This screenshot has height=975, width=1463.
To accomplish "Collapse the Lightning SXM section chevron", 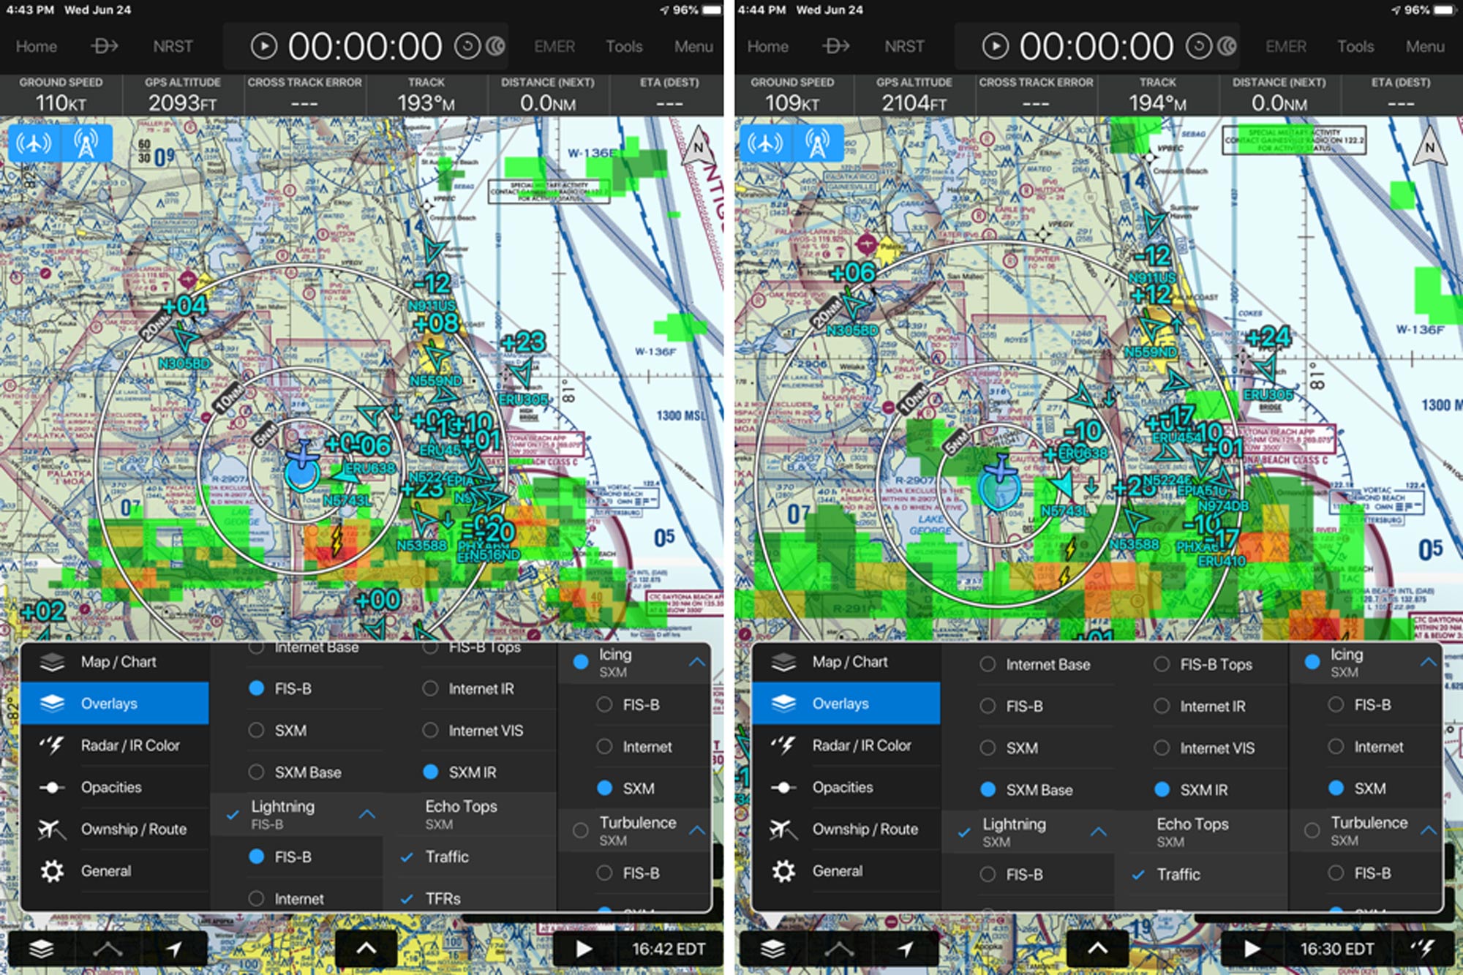I will coord(1099,832).
